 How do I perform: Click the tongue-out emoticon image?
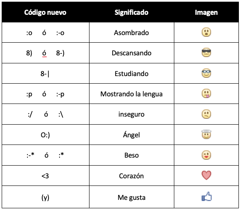[206, 93]
